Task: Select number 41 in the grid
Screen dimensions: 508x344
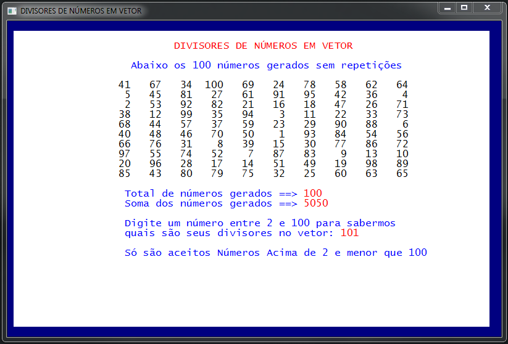Action: coord(125,85)
